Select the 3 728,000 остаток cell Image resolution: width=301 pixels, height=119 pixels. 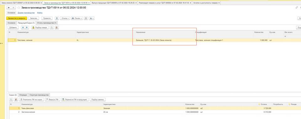[x=265, y=108]
